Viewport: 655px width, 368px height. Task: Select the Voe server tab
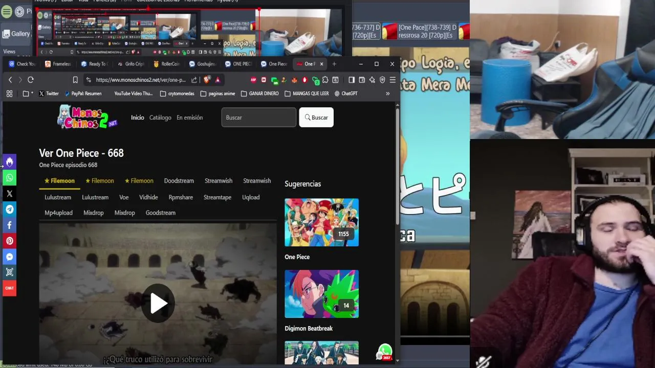coord(124,197)
